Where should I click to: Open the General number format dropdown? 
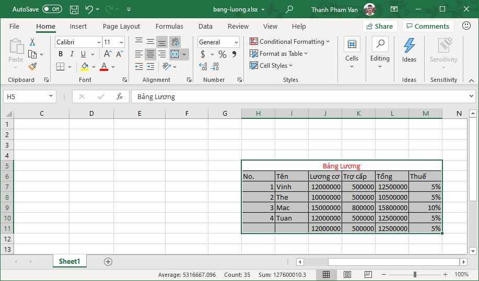pos(236,42)
